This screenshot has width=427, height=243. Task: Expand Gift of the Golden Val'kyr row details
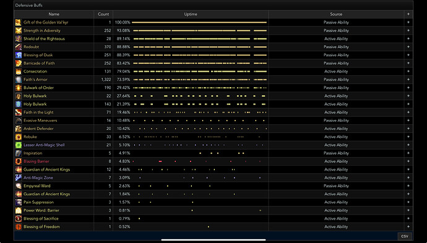(x=408, y=22)
